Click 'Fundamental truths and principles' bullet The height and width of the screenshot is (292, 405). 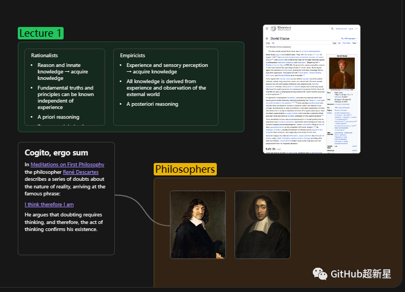tap(66, 97)
